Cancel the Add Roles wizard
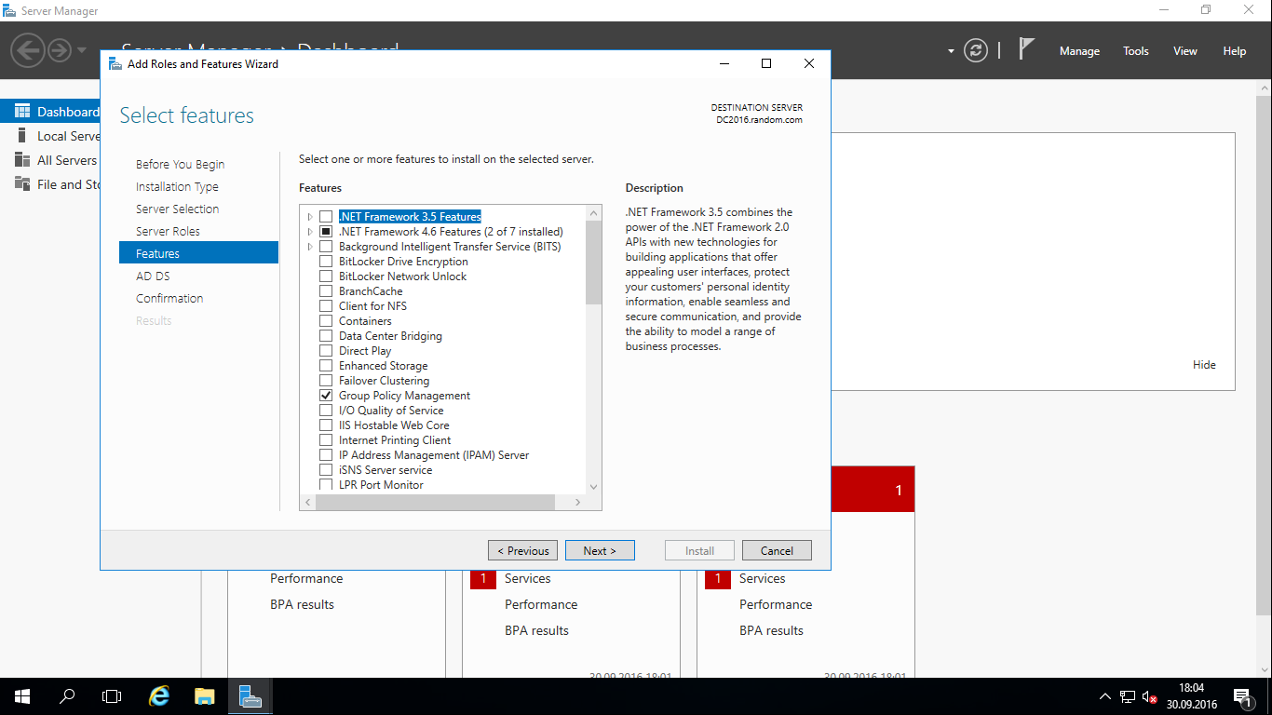The width and height of the screenshot is (1272, 715). 777,550
